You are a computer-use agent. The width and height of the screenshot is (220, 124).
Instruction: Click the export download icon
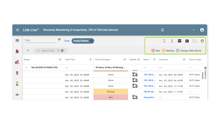(194, 41)
